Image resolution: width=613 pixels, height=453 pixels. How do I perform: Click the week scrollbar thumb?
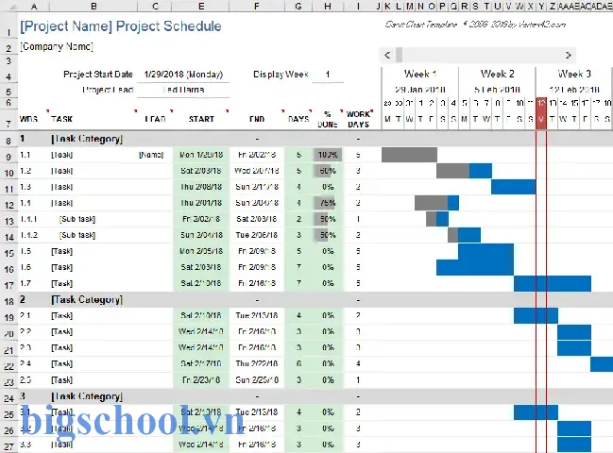coord(399,55)
